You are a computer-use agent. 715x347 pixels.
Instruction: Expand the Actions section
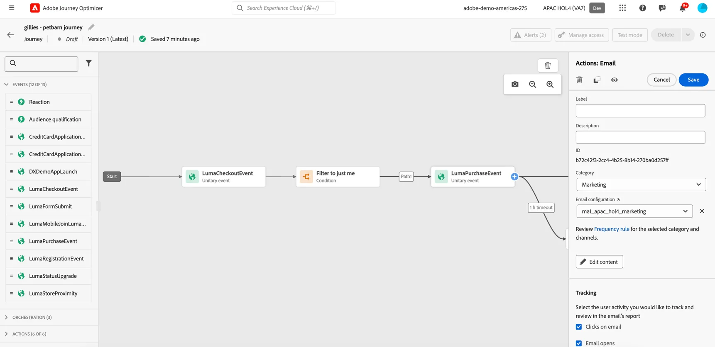point(6,334)
